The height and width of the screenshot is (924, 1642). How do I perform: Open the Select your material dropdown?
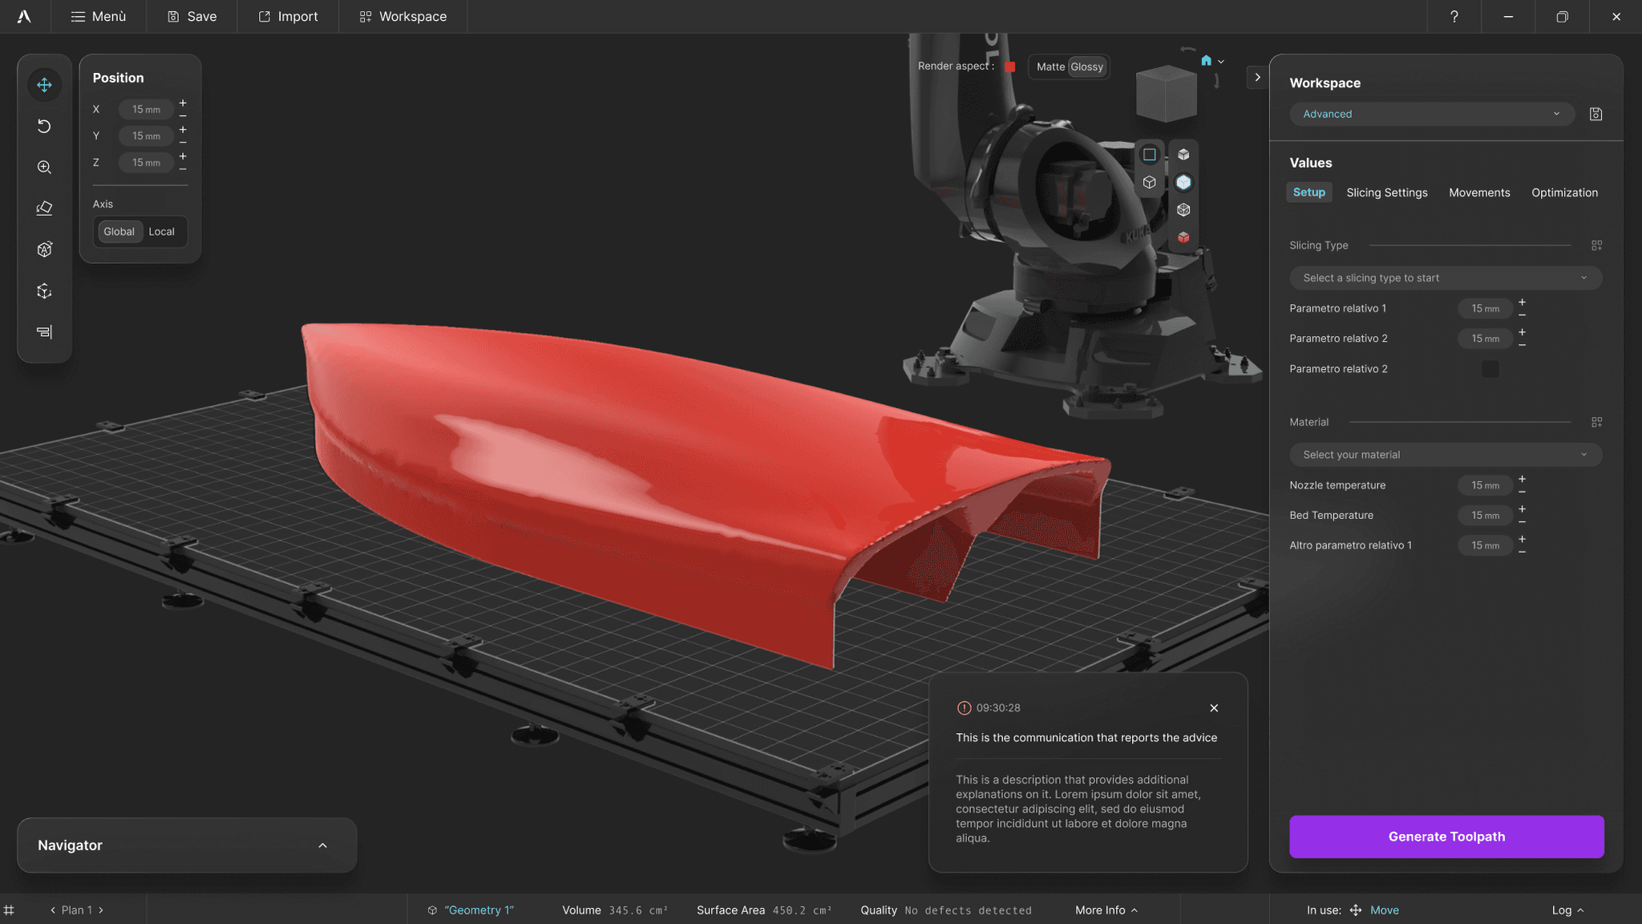coord(1445,455)
